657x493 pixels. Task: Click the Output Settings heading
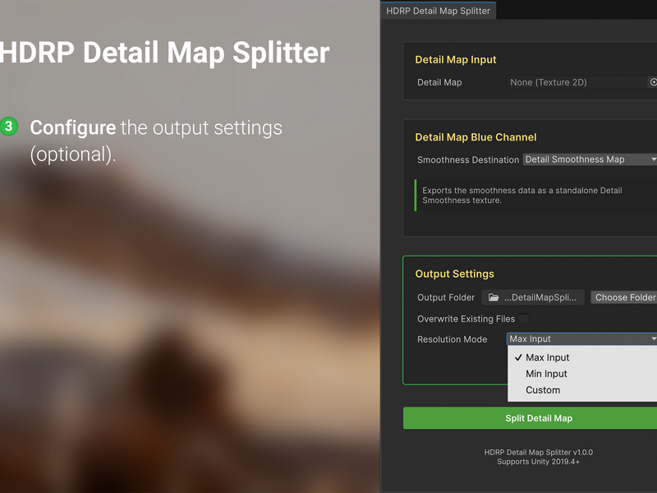(455, 274)
